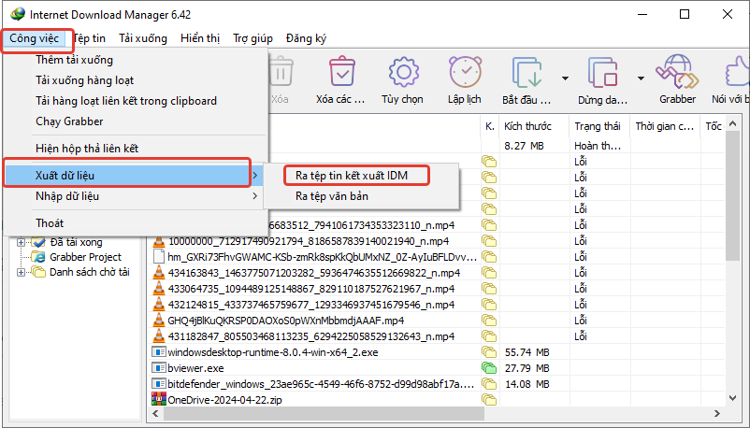The height and width of the screenshot is (428, 750).
Task: Launch the Grabber toolbar icon
Action: (x=677, y=72)
